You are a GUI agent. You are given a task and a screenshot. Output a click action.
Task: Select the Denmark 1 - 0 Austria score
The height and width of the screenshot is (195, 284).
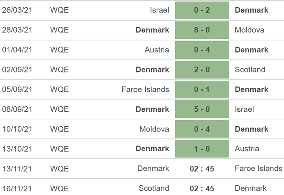pos(202,149)
